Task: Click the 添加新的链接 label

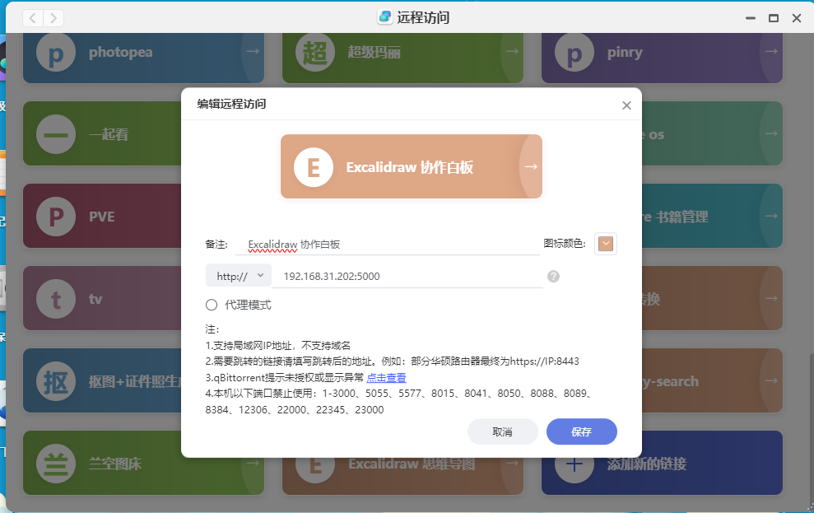Action: [x=647, y=464]
